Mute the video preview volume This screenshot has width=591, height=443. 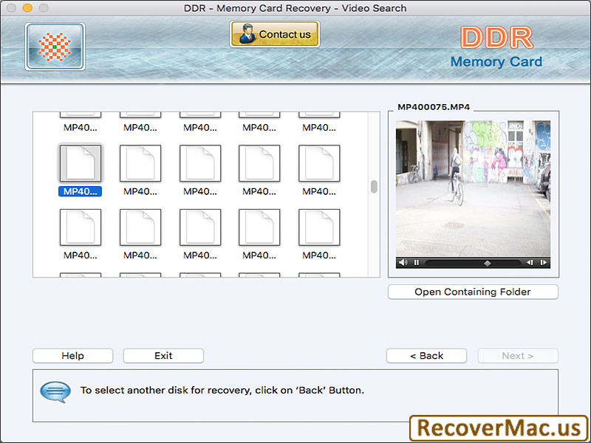coord(403,263)
